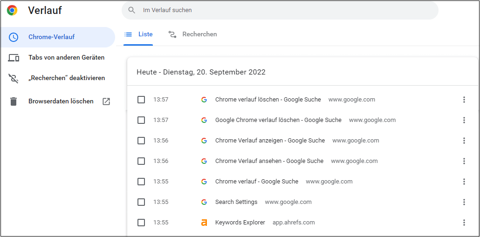The image size is (480, 237).
Task: Click ahrefs favicon of Keywords Explorer entry
Action: 204,223
